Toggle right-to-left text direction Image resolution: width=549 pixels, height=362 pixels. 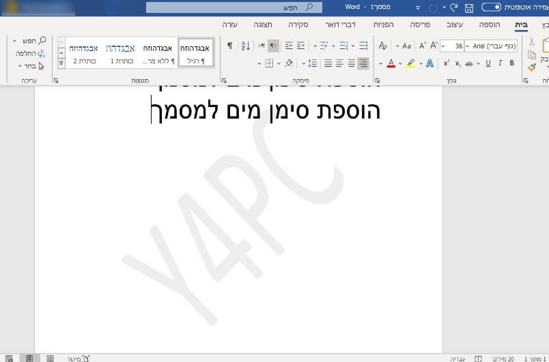pos(273,46)
